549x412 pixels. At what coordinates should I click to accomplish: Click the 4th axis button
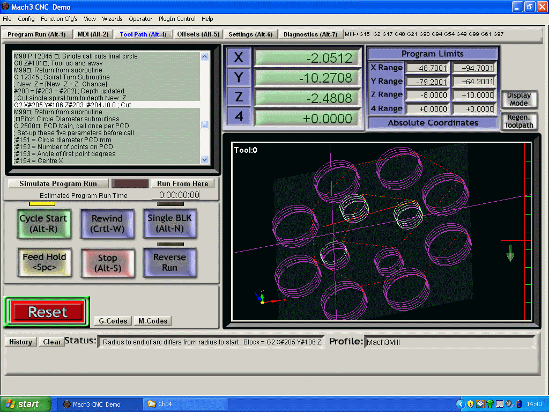coord(239,116)
